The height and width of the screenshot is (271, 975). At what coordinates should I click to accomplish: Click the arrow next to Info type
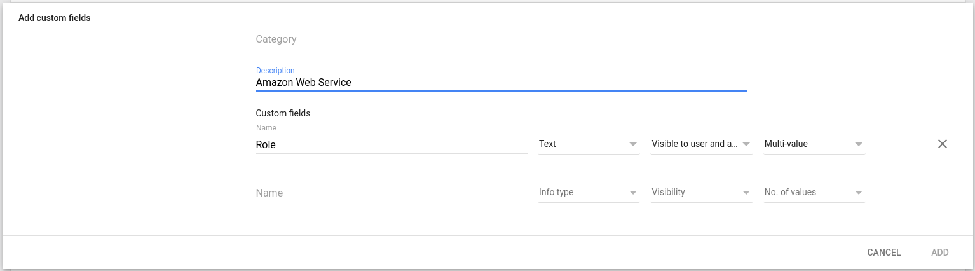pos(633,193)
